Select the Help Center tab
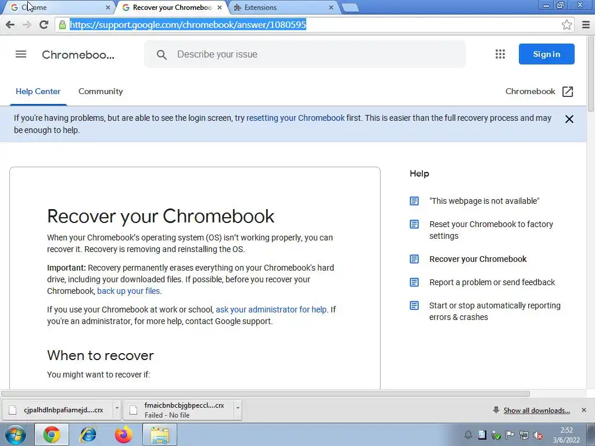Screen dimensions: 595x446 [38, 91]
